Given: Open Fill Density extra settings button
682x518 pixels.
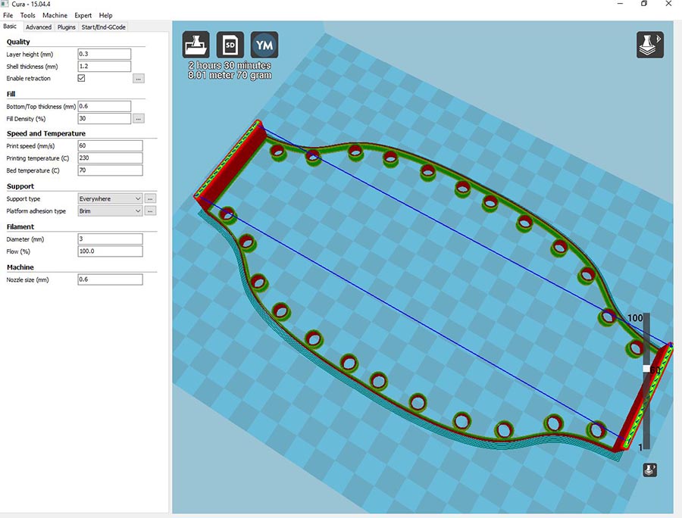Looking at the screenshot, I should (x=139, y=119).
